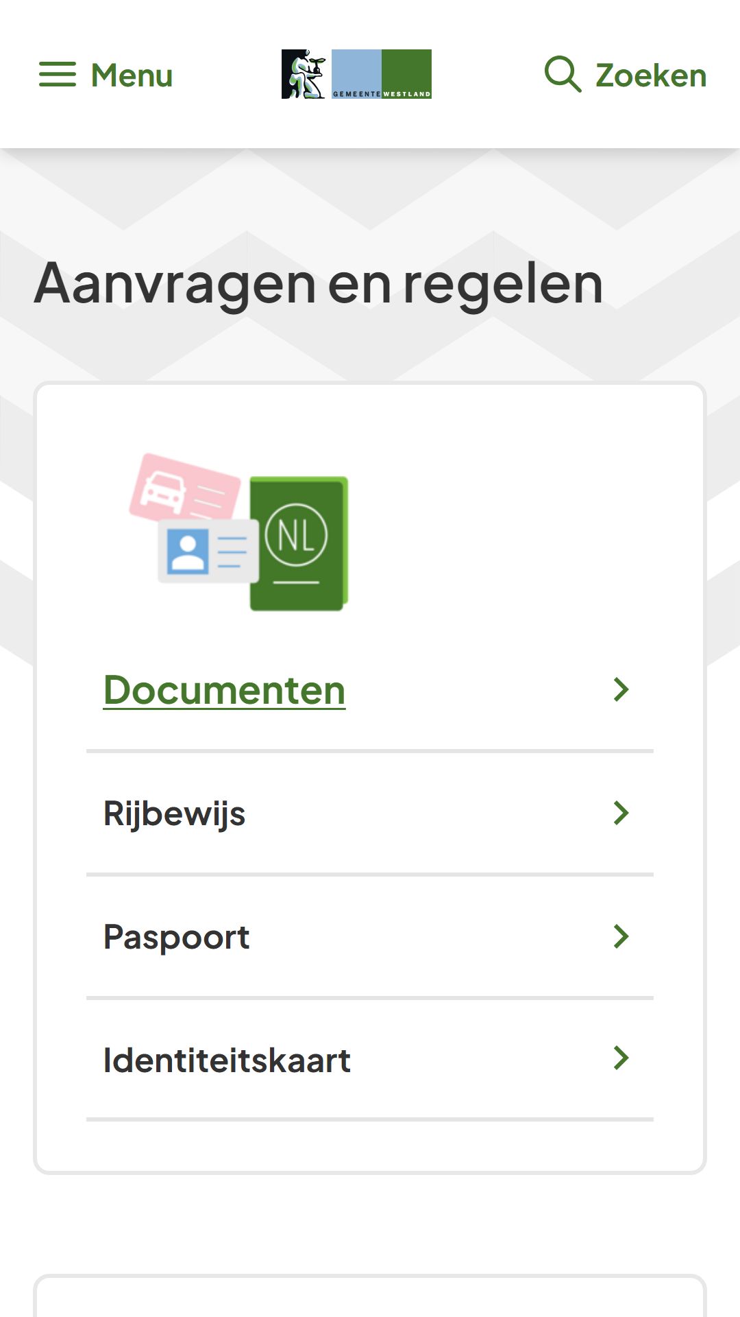This screenshot has width=740, height=1317.
Task: Click the chevron next to Documenten
Action: click(x=621, y=689)
